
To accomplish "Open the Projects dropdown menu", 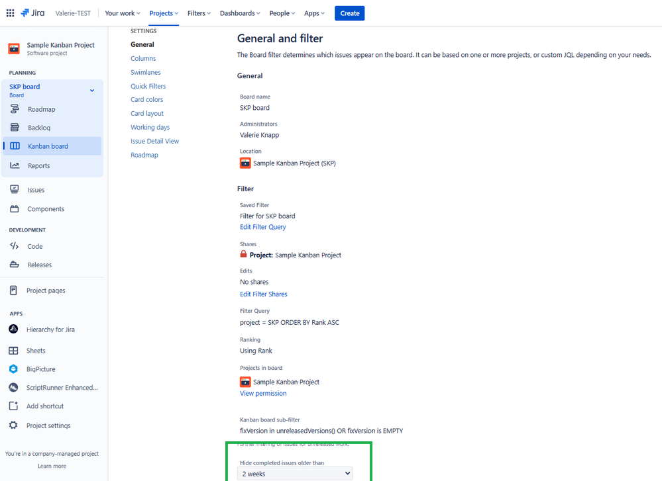I will tap(164, 13).
